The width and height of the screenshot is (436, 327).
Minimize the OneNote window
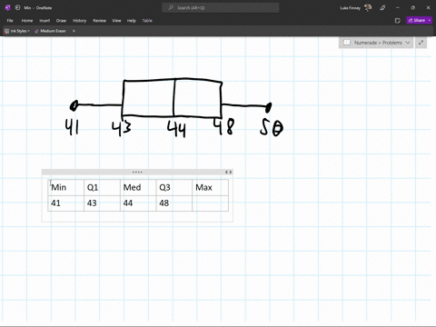pos(398,8)
